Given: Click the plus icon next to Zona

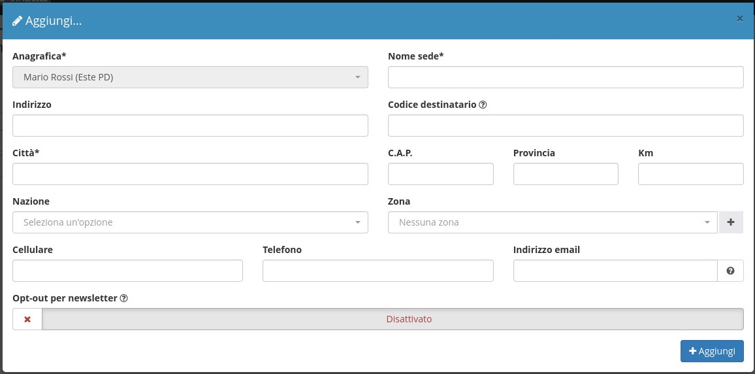Looking at the screenshot, I should pos(731,222).
